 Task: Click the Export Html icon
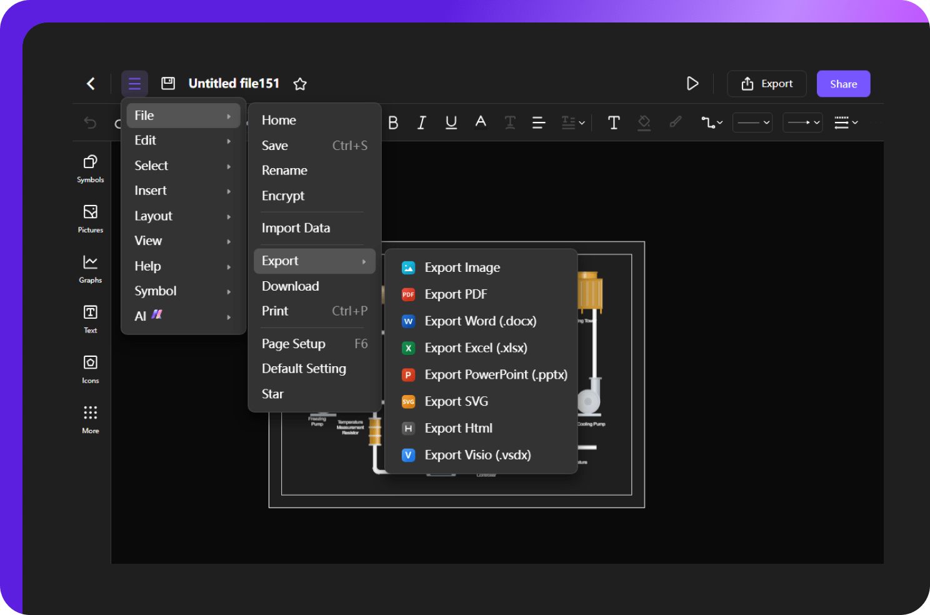[408, 429]
